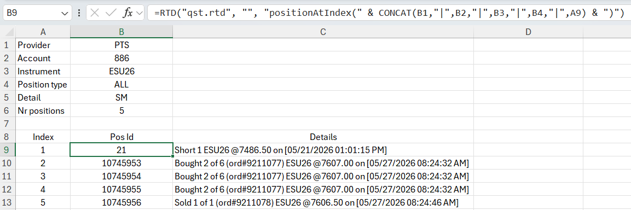Click cell containing PTS

(121, 45)
